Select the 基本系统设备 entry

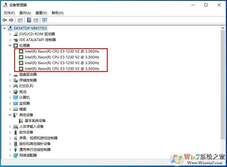coord(35,121)
